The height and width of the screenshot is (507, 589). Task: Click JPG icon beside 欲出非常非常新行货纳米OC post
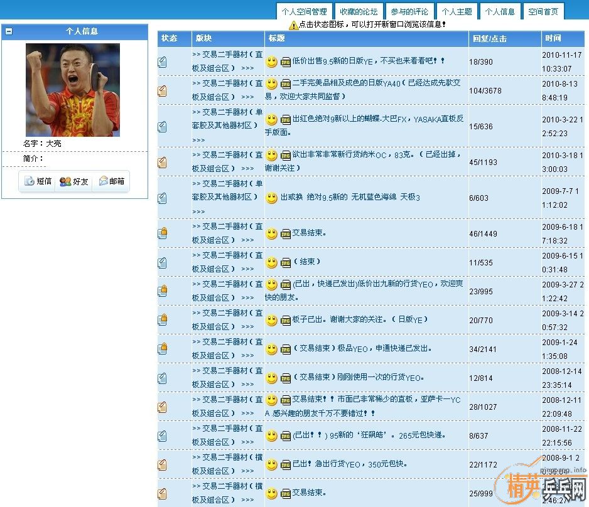click(x=286, y=156)
